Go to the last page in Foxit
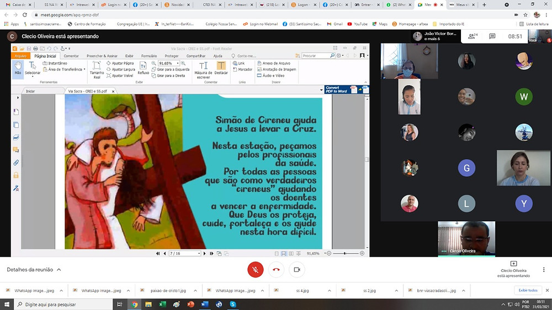Image resolution: width=552 pixels, height=310 pixels. (x=211, y=253)
